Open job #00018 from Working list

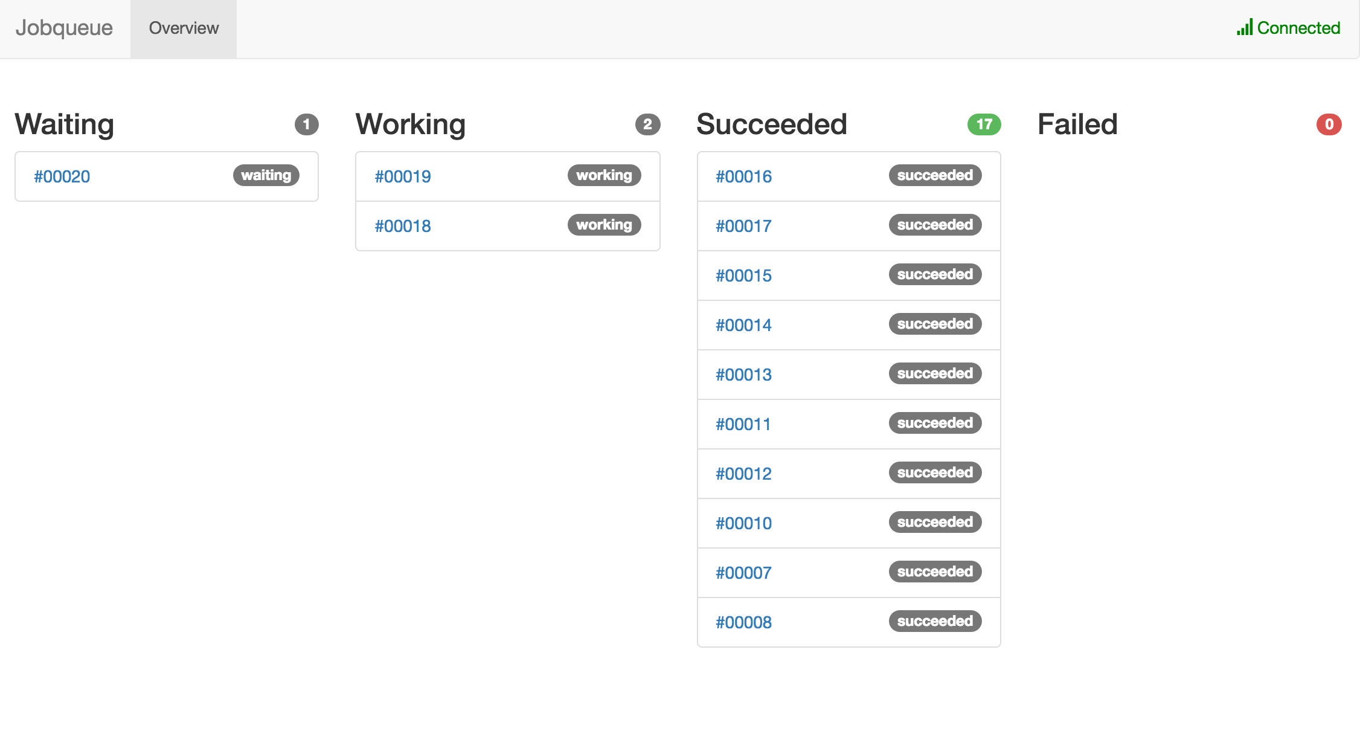tap(402, 226)
